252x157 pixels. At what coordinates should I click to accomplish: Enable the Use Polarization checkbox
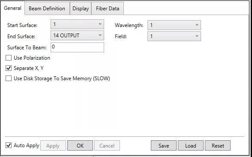[9, 58]
